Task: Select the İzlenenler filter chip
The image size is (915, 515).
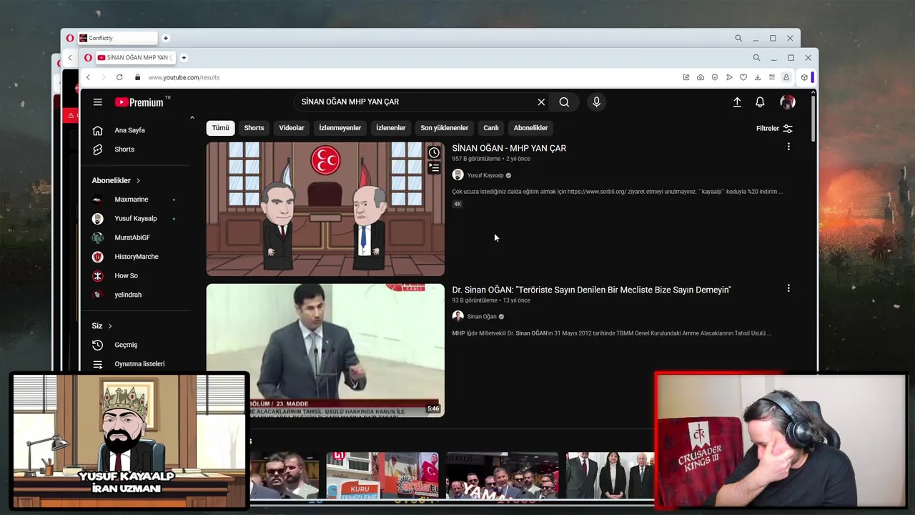Action: pyautogui.click(x=391, y=128)
